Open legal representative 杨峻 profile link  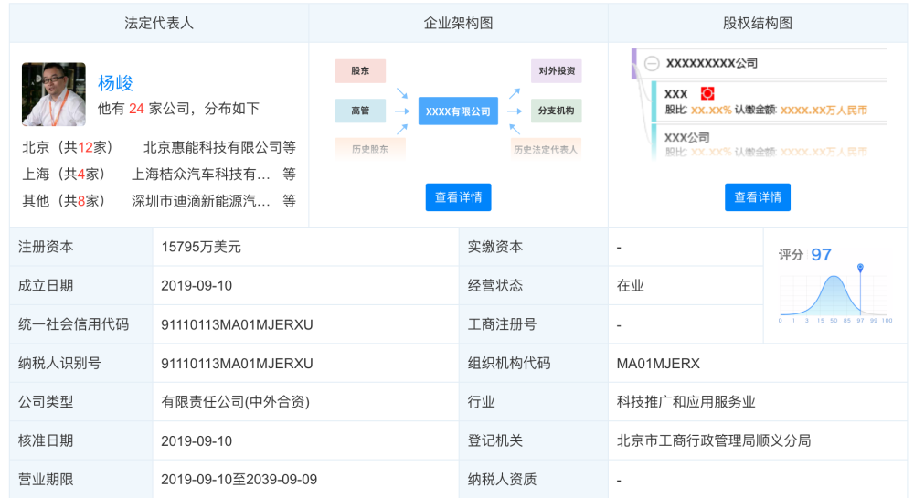click(x=115, y=83)
